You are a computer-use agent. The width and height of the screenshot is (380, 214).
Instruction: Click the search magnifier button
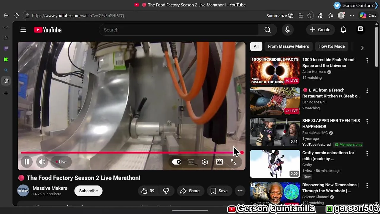267,30
